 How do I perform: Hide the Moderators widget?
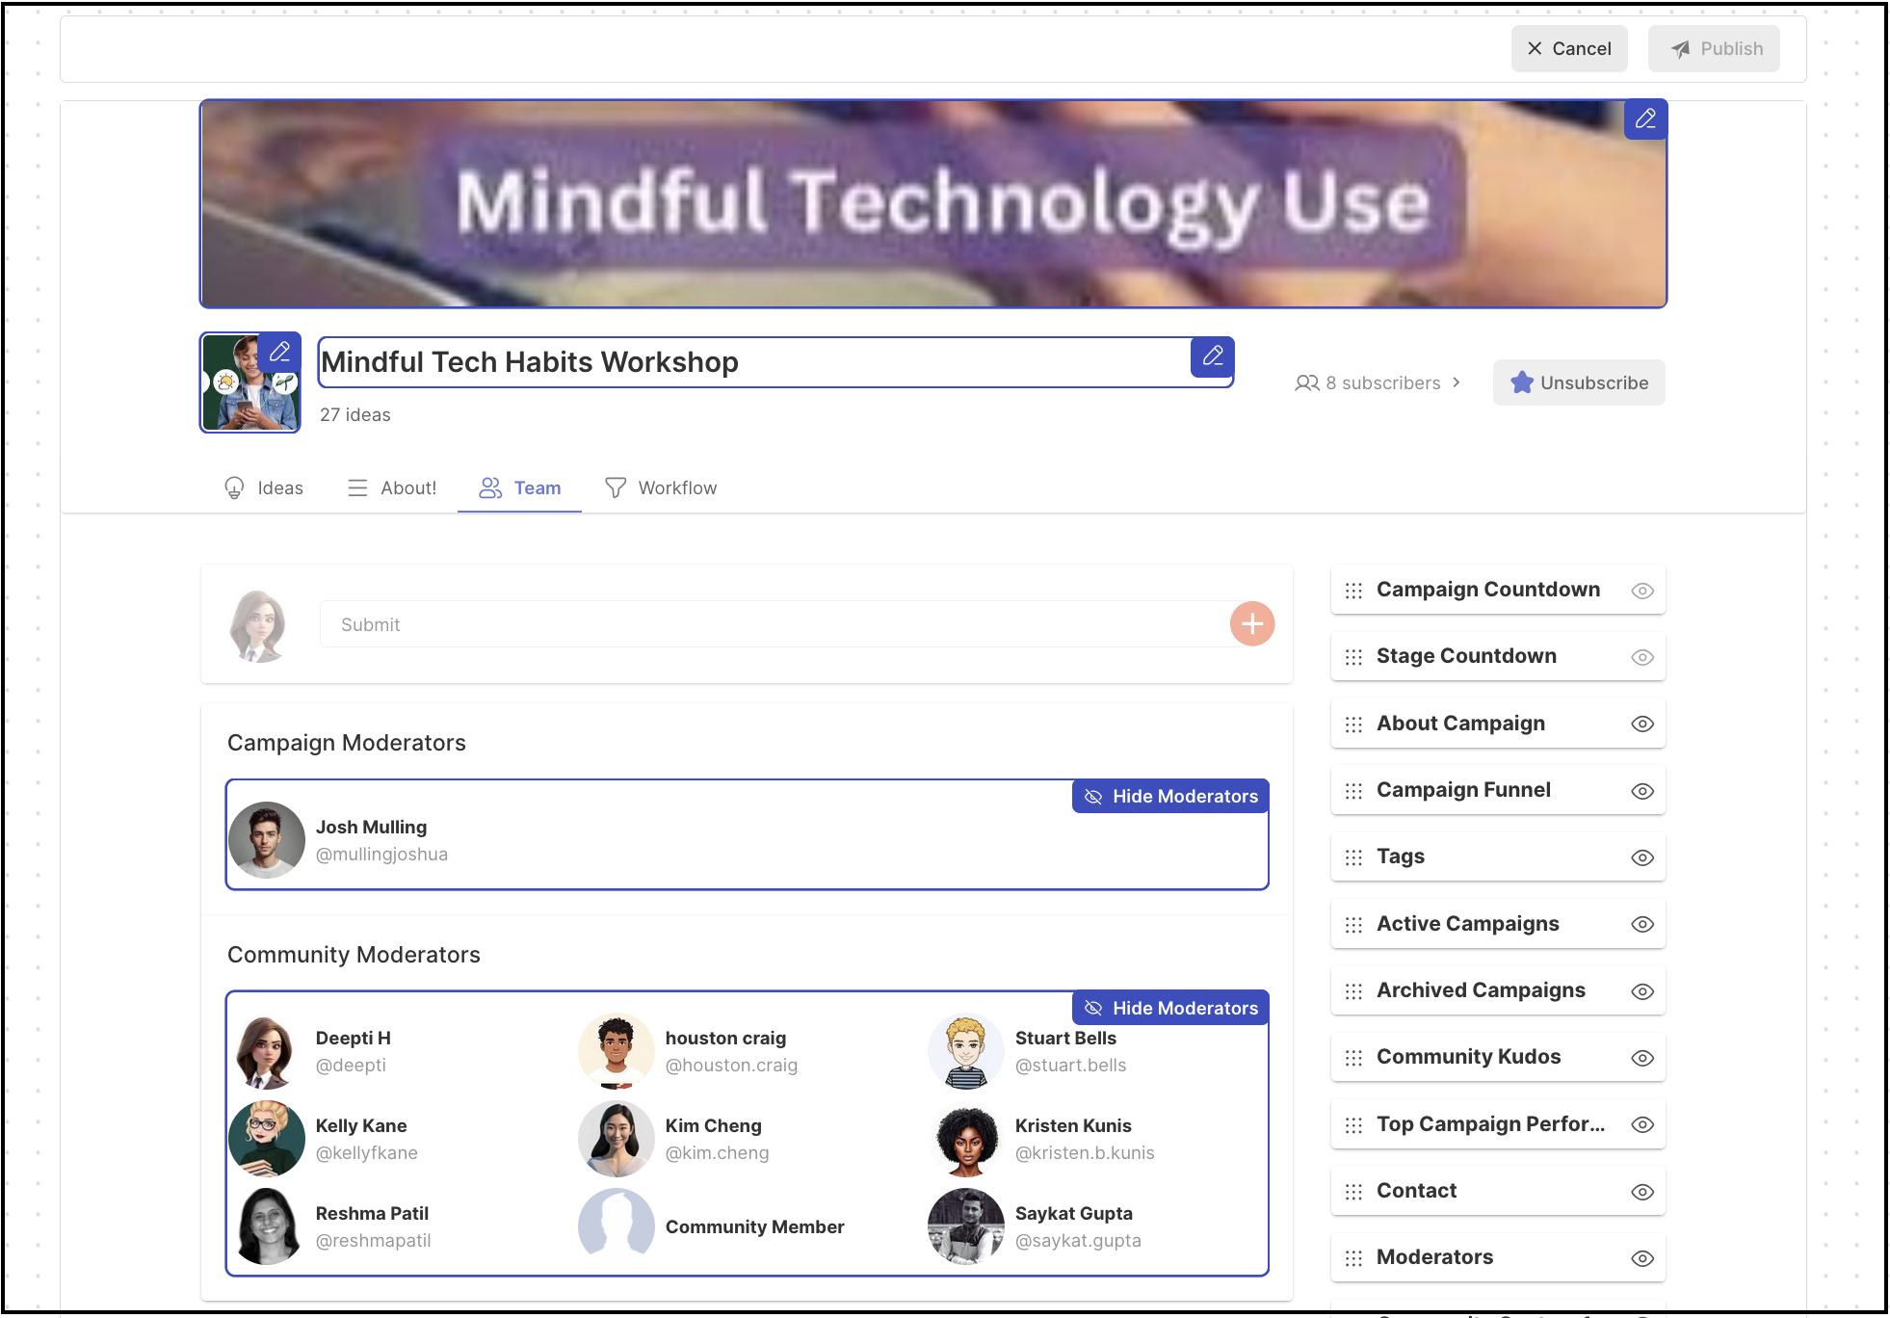tap(1642, 1258)
